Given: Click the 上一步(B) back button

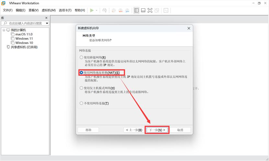Looking at the screenshot, I should point(134,130).
